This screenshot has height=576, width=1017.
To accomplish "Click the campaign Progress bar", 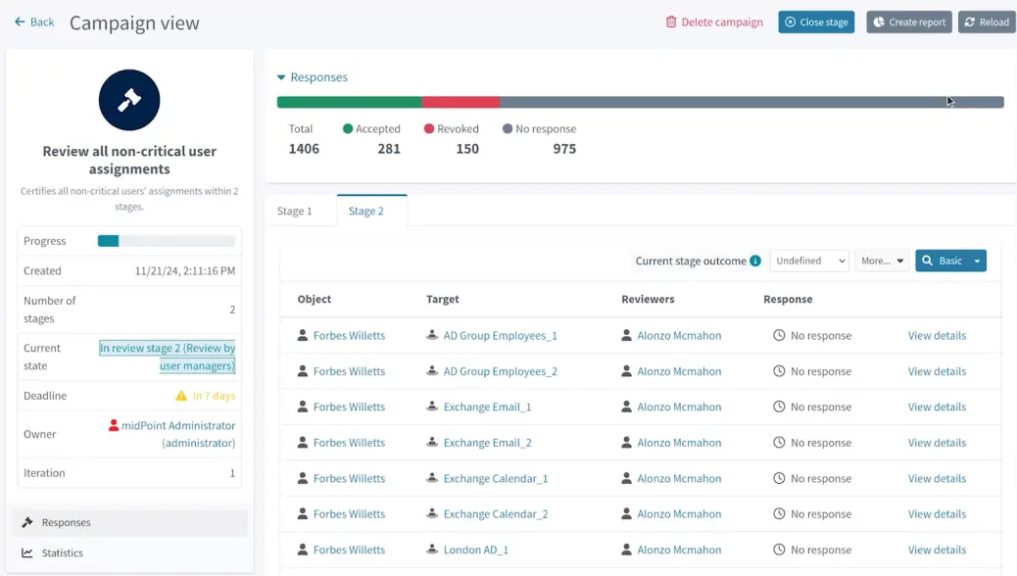I will [166, 241].
